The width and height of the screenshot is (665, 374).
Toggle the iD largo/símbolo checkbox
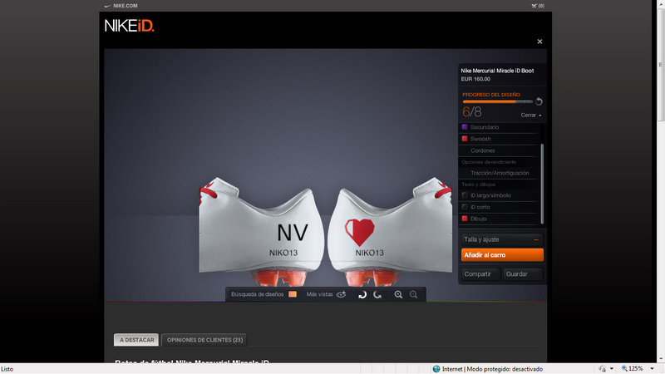pyautogui.click(x=465, y=195)
